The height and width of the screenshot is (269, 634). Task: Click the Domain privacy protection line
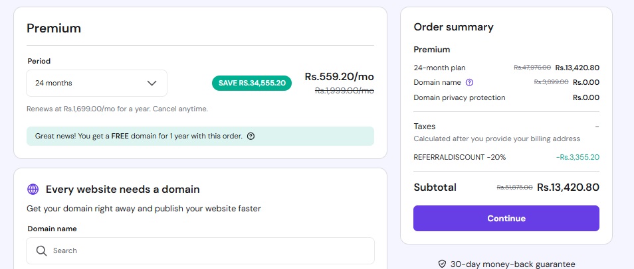tap(459, 97)
